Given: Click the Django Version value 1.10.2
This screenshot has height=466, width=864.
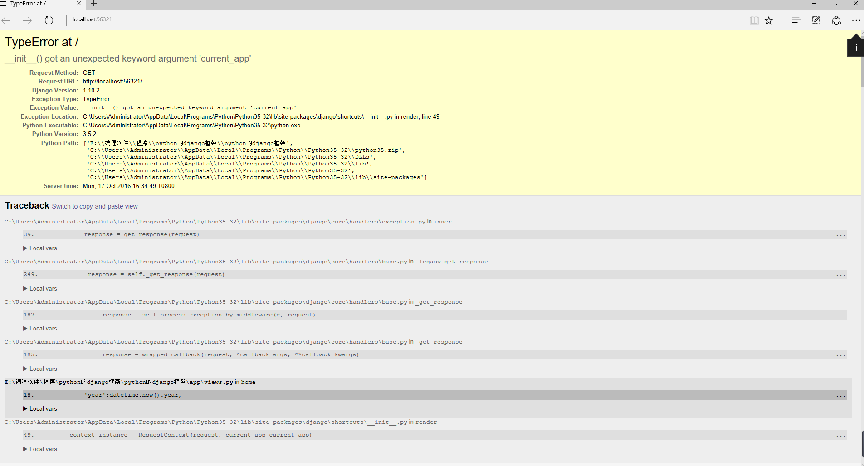Looking at the screenshot, I should [x=91, y=91].
